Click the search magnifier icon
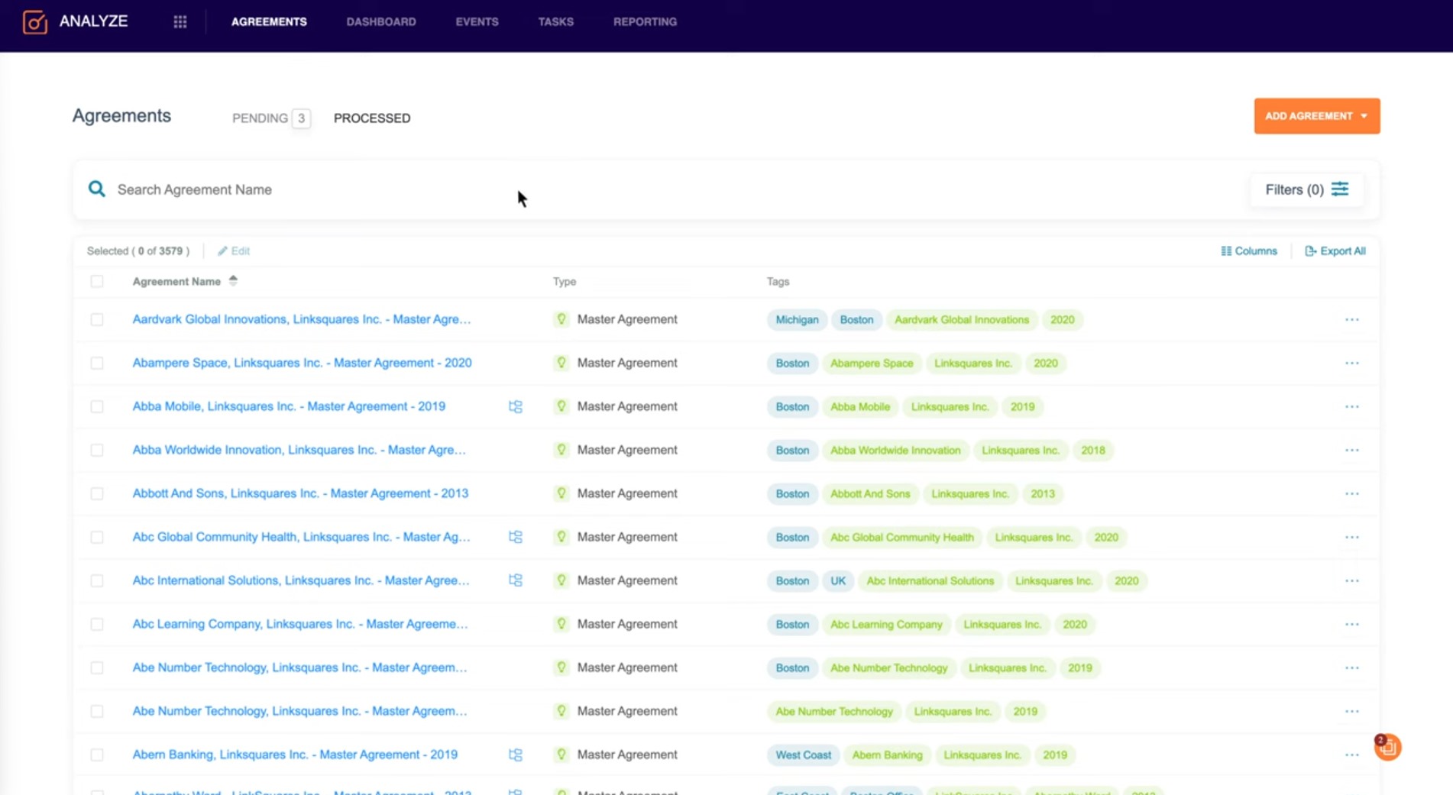Viewport: 1453px width, 795px height. (96, 189)
